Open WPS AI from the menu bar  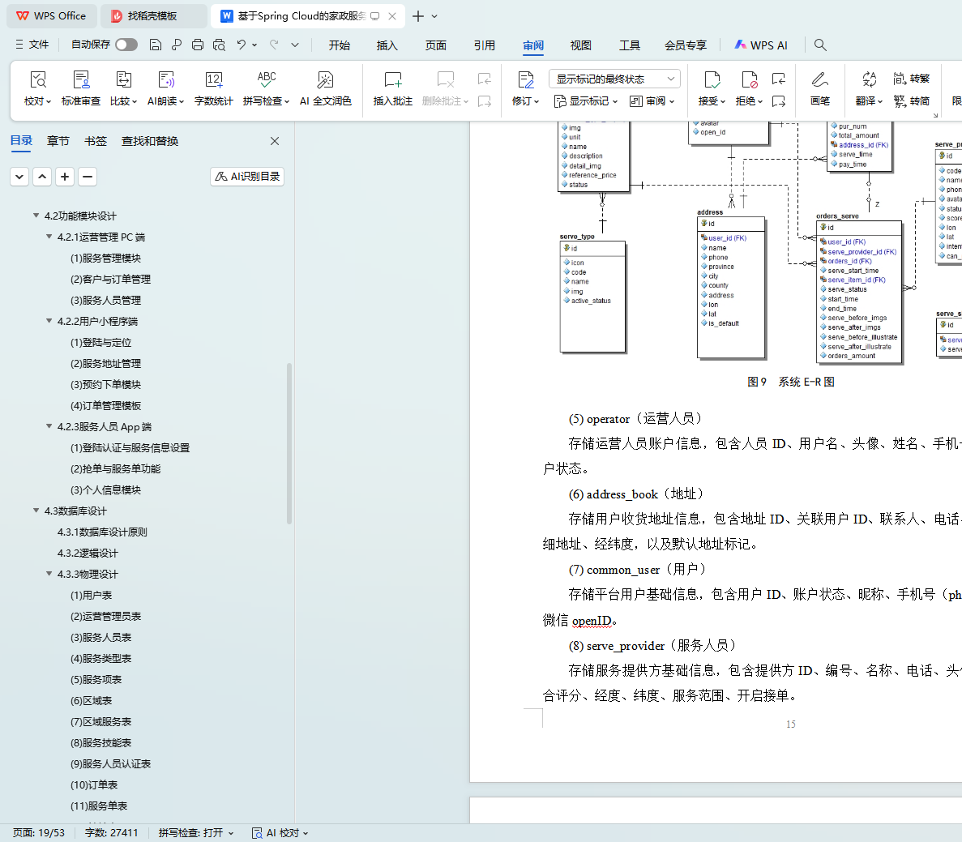(761, 45)
